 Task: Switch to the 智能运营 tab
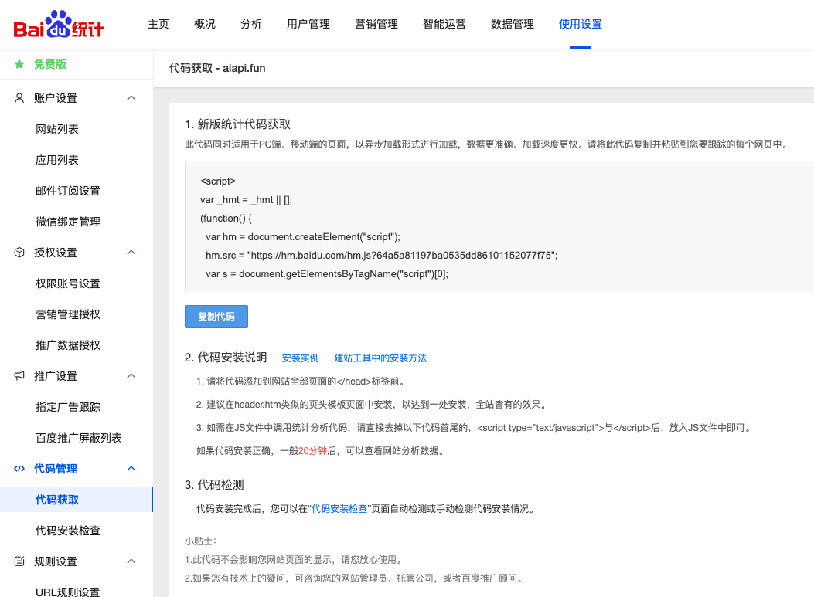(444, 24)
